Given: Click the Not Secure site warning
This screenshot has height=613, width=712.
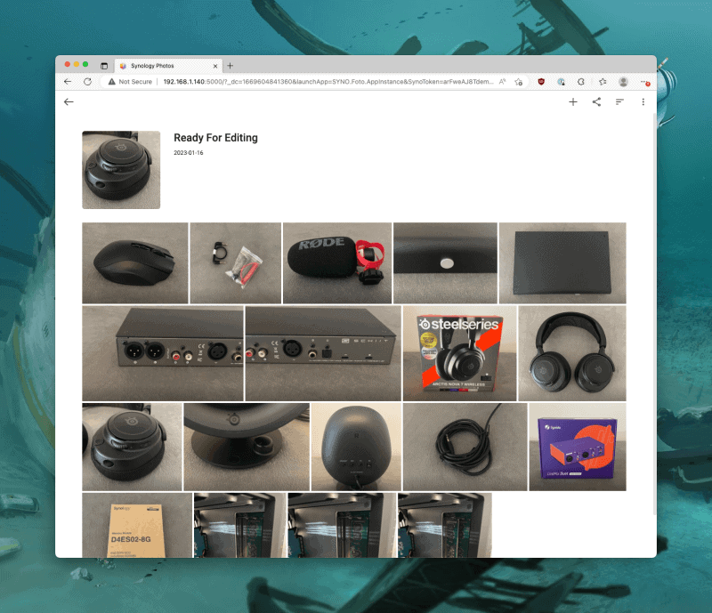Looking at the screenshot, I should (130, 81).
